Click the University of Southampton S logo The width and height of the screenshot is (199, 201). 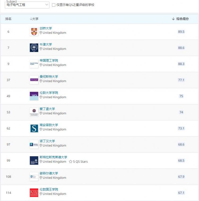tap(34, 128)
